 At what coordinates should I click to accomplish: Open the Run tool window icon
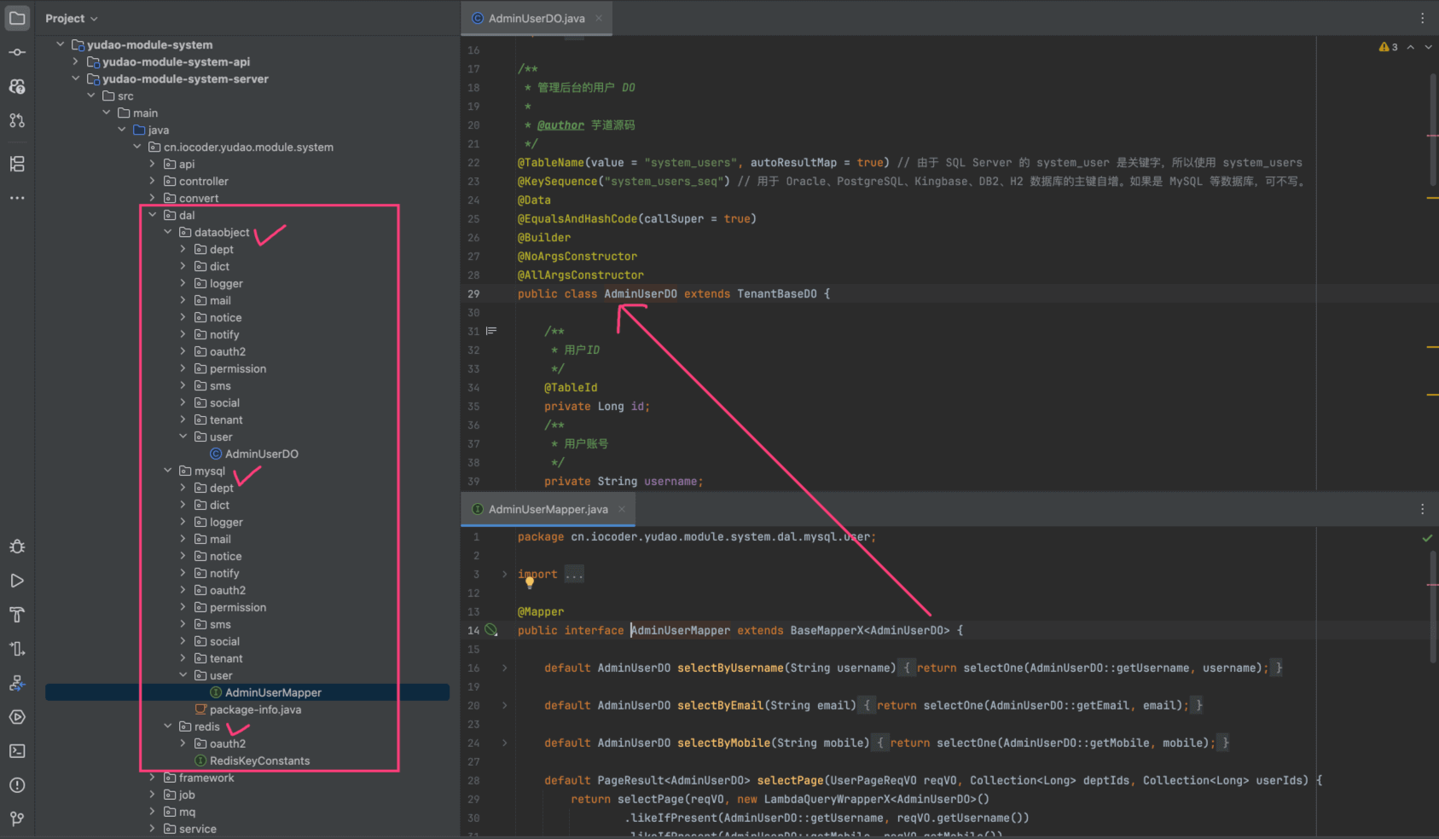17,581
